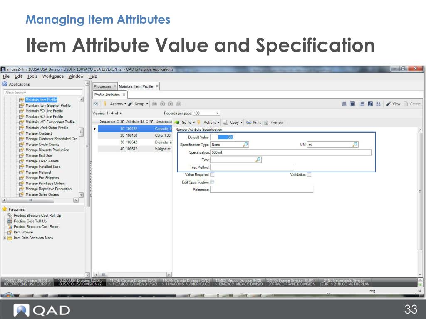426x319 pixels.
Task: Click the Test Method field
Action: click(252, 167)
